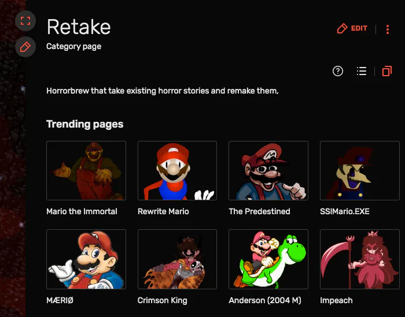The image size is (405, 317).
Task: Click the Retake page title
Action: pyautogui.click(x=79, y=27)
